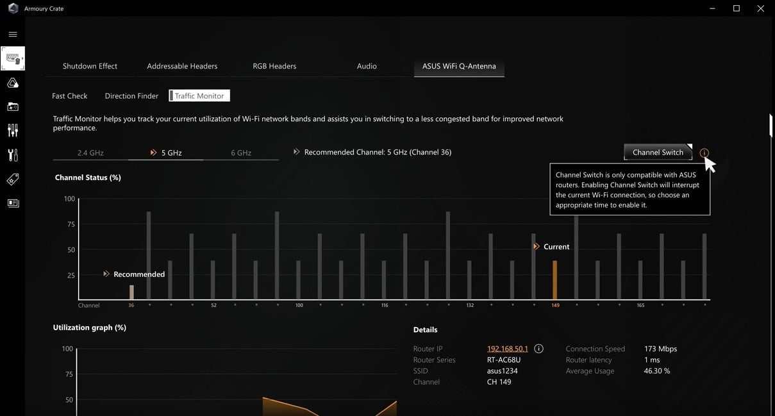Click the channel value 'CH 149'
Viewport: 775px width, 416px height.
point(499,382)
